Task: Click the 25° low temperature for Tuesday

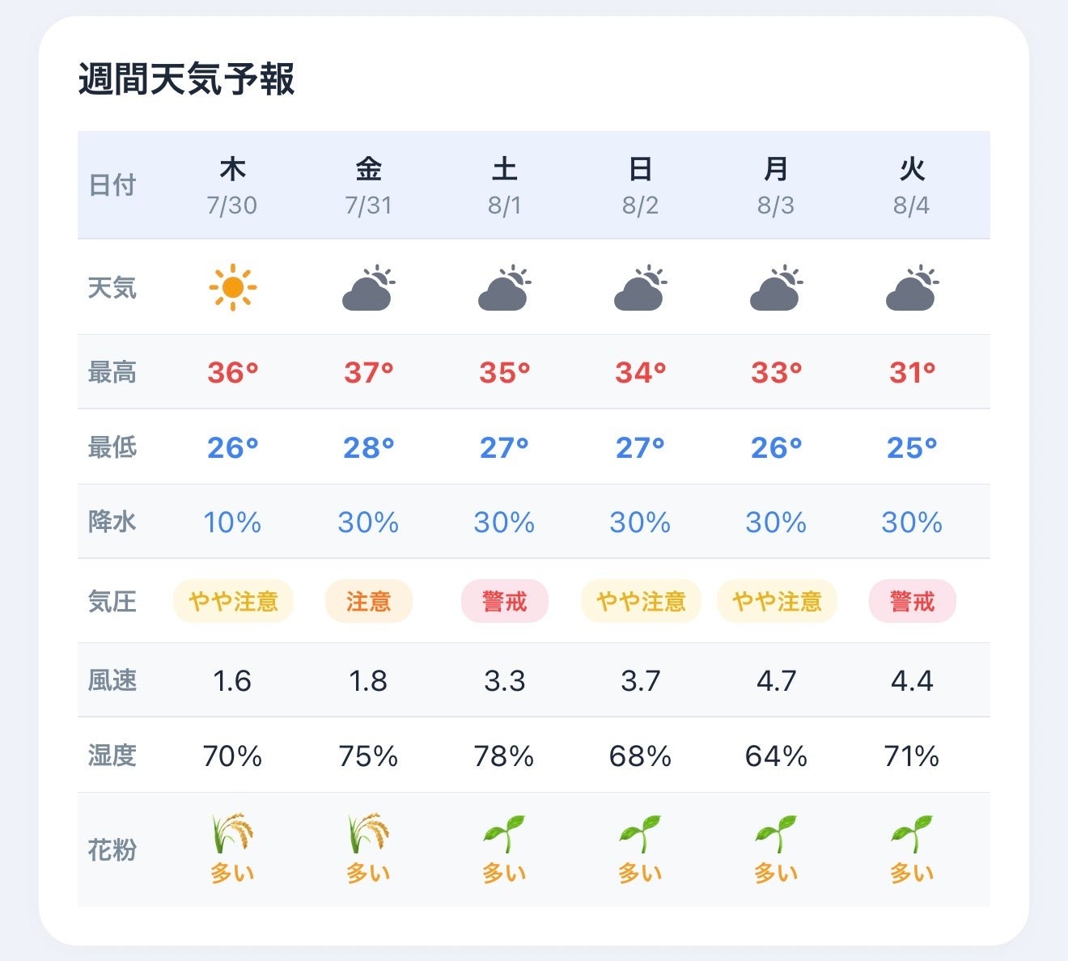Action: pos(912,447)
